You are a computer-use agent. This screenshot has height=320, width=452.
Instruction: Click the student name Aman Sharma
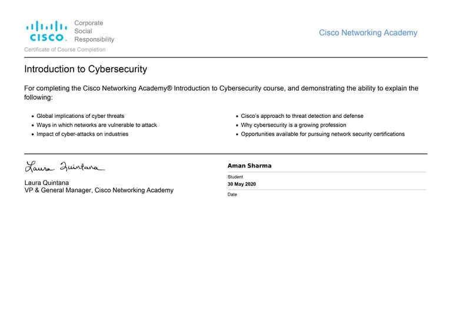[250, 166]
